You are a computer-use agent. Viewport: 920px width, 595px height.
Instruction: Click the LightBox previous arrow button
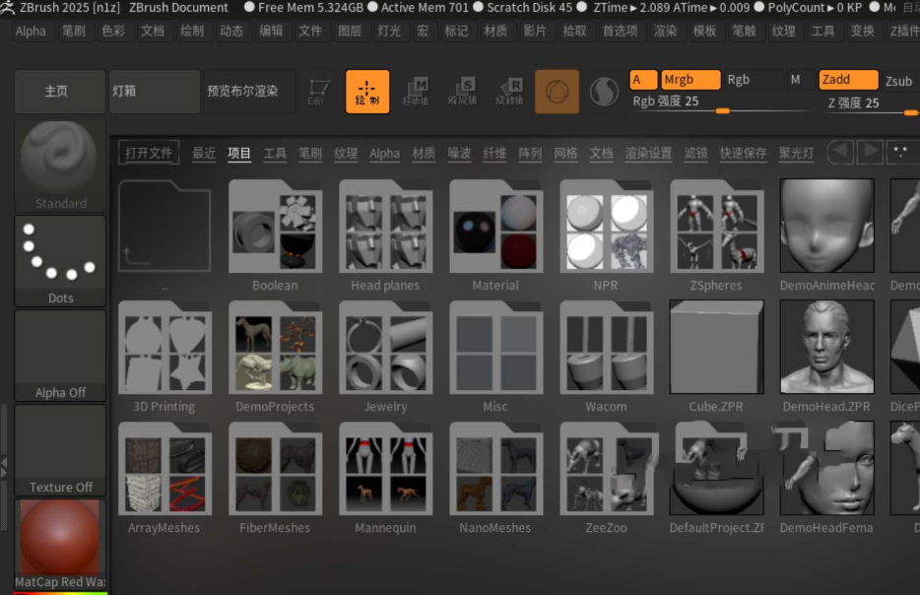[x=840, y=152]
